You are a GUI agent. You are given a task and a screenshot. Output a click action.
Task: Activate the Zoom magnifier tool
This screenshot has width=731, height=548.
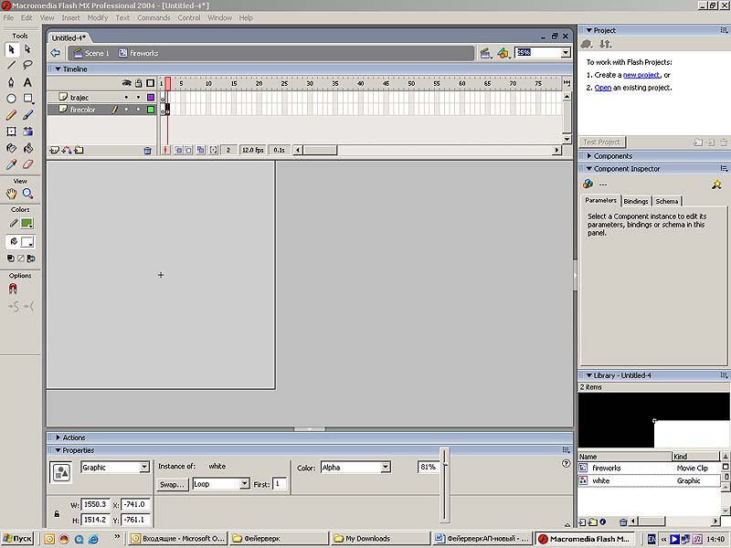tap(27, 194)
